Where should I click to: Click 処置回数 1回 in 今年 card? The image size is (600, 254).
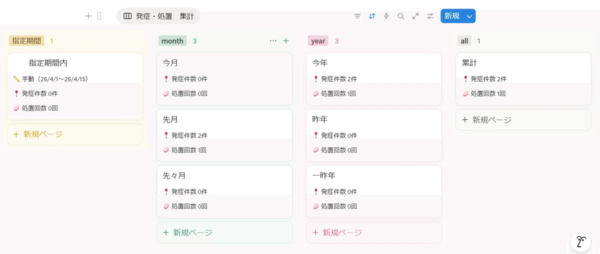[338, 93]
